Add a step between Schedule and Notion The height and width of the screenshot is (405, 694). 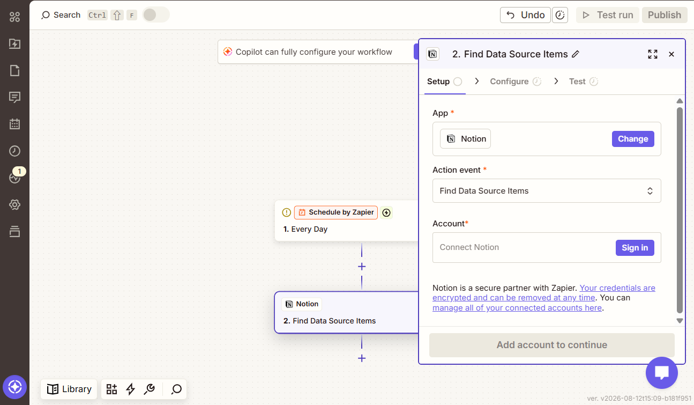coord(362,267)
